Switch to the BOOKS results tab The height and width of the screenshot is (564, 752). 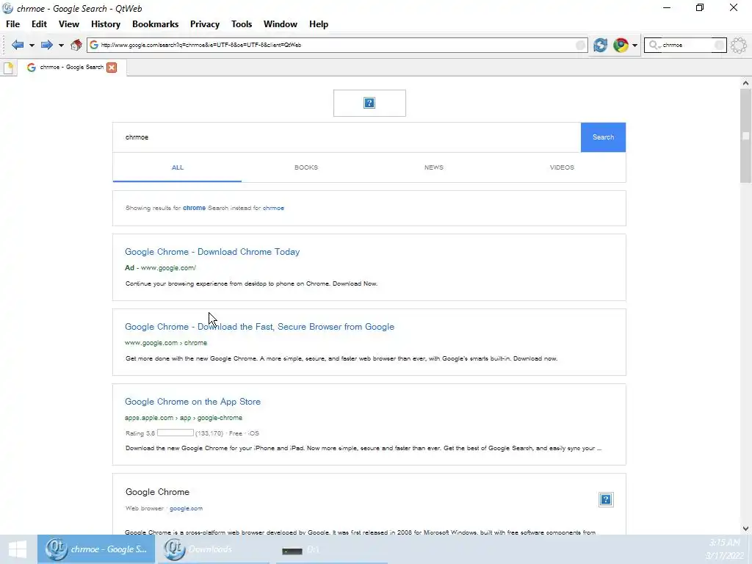click(306, 167)
